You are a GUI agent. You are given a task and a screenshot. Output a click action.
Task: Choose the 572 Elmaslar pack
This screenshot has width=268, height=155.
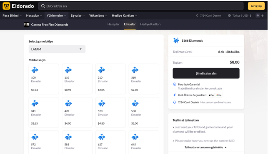click(x=44, y=142)
